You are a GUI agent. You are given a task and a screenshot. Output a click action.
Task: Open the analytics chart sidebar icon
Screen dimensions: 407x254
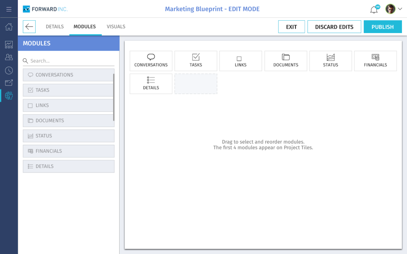pos(9,44)
